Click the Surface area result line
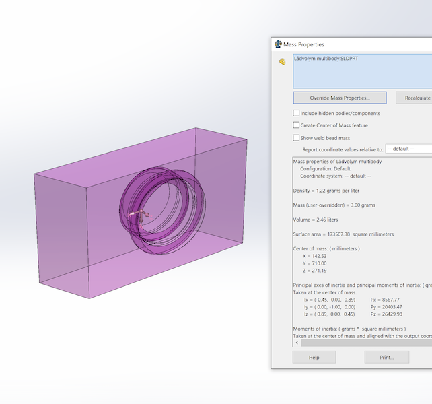This screenshot has width=432, height=404. [343, 234]
